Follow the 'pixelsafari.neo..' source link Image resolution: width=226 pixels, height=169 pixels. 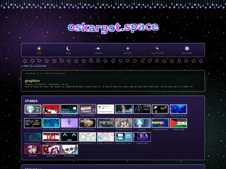coord(124,143)
